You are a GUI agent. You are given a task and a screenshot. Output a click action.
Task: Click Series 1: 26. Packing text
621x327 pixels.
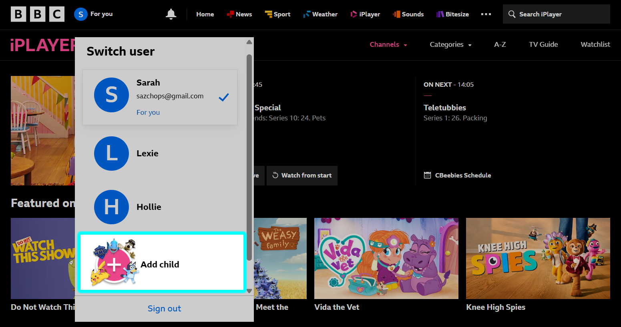click(x=455, y=118)
